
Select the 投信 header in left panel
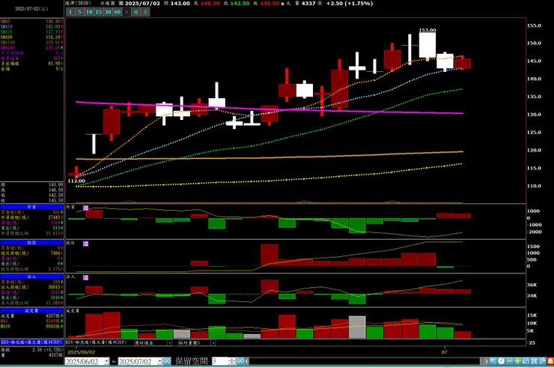(x=31, y=243)
